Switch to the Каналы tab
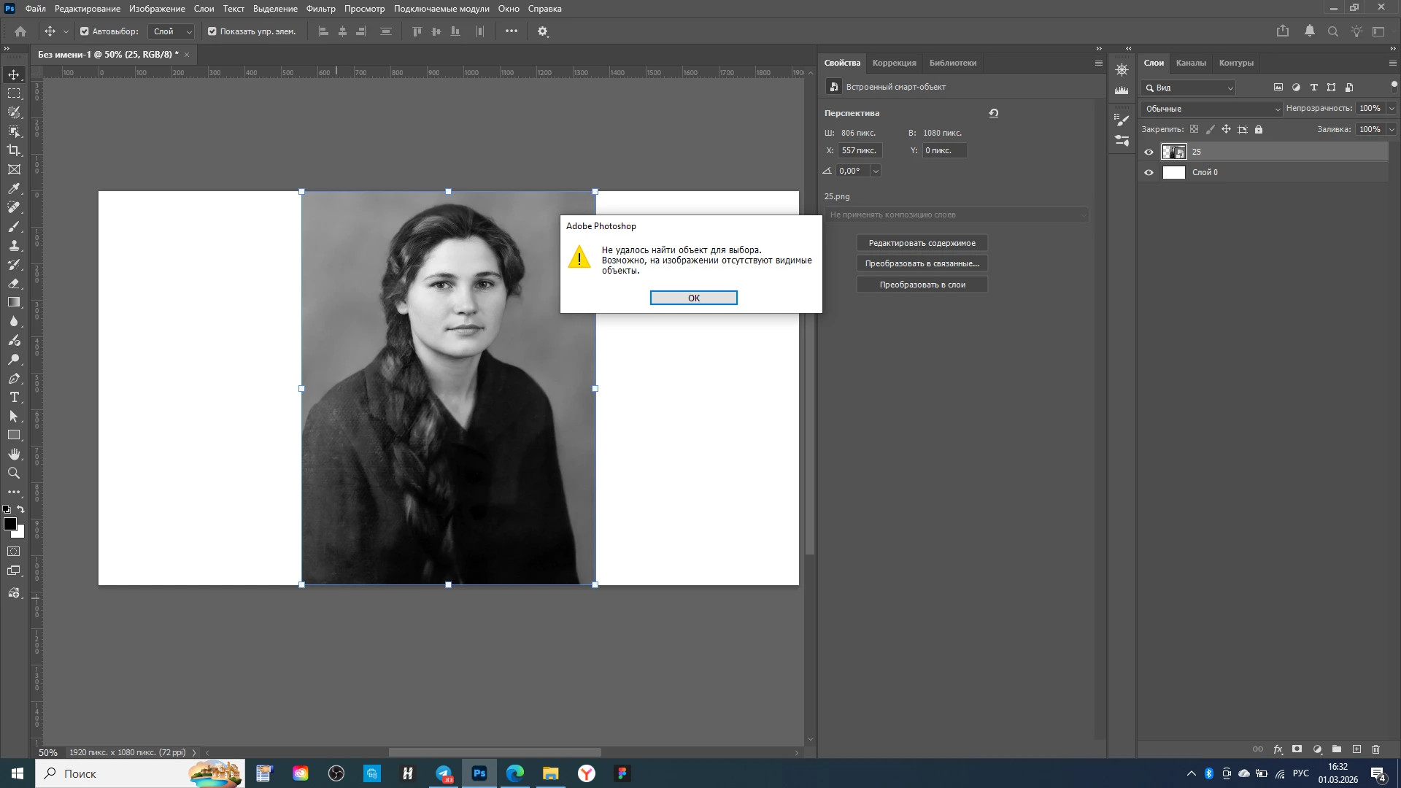Image resolution: width=1401 pixels, height=788 pixels. pos(1191,63)
